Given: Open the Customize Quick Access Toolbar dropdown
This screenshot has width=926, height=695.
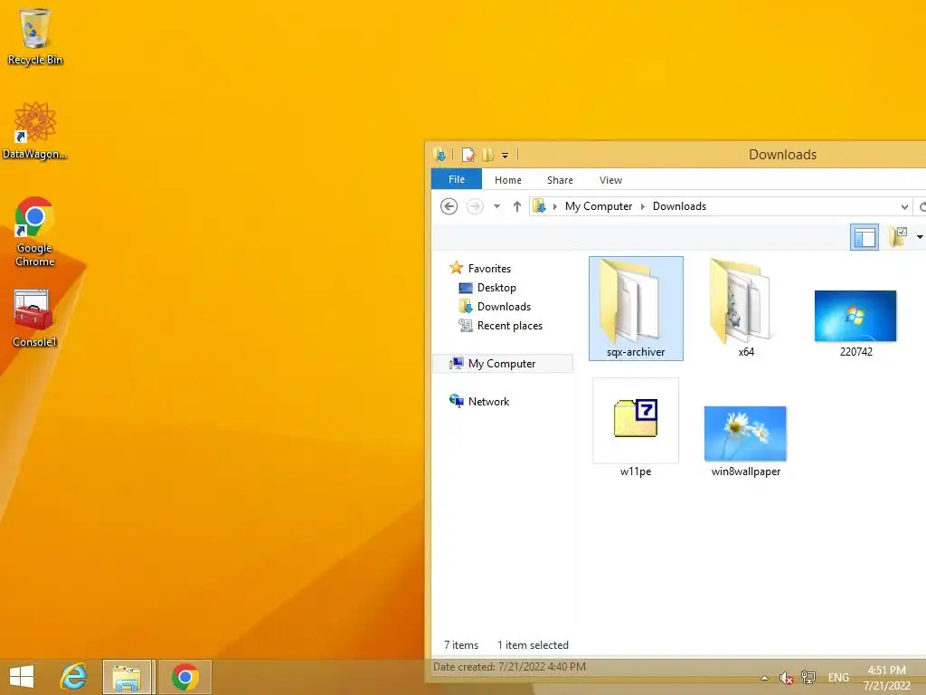Looking at the screenshot, I should tap(505, 156).
